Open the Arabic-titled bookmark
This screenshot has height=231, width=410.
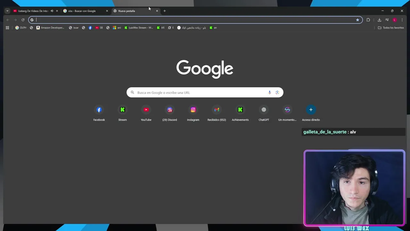click(192, 28)
